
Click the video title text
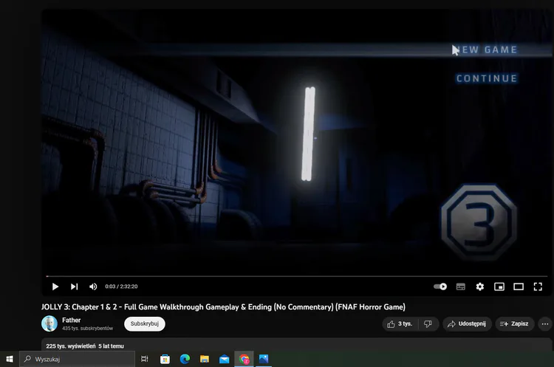pos(223,307)
